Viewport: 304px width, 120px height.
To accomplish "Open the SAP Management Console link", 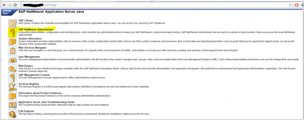I will 34,75.
